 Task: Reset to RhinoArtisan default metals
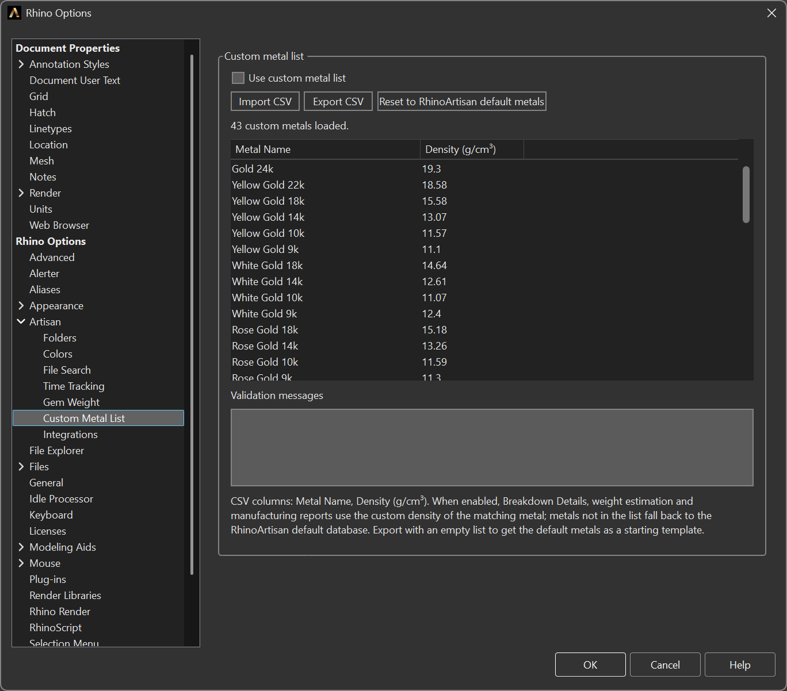click(x=461, y=101)
